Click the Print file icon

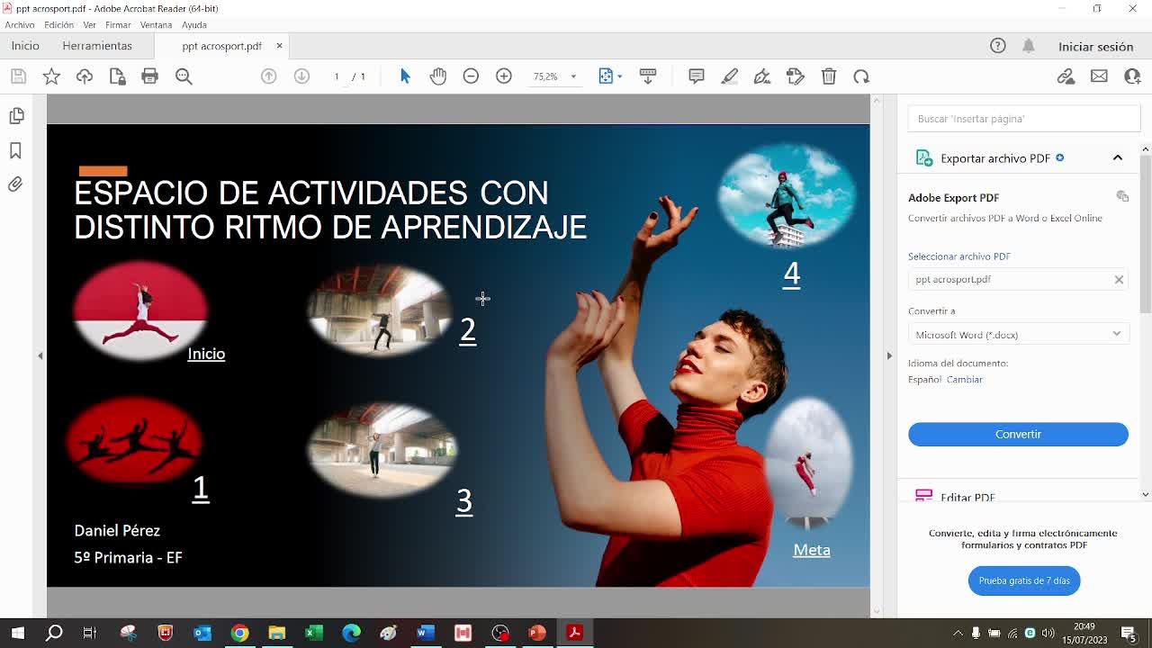(149, 76)
